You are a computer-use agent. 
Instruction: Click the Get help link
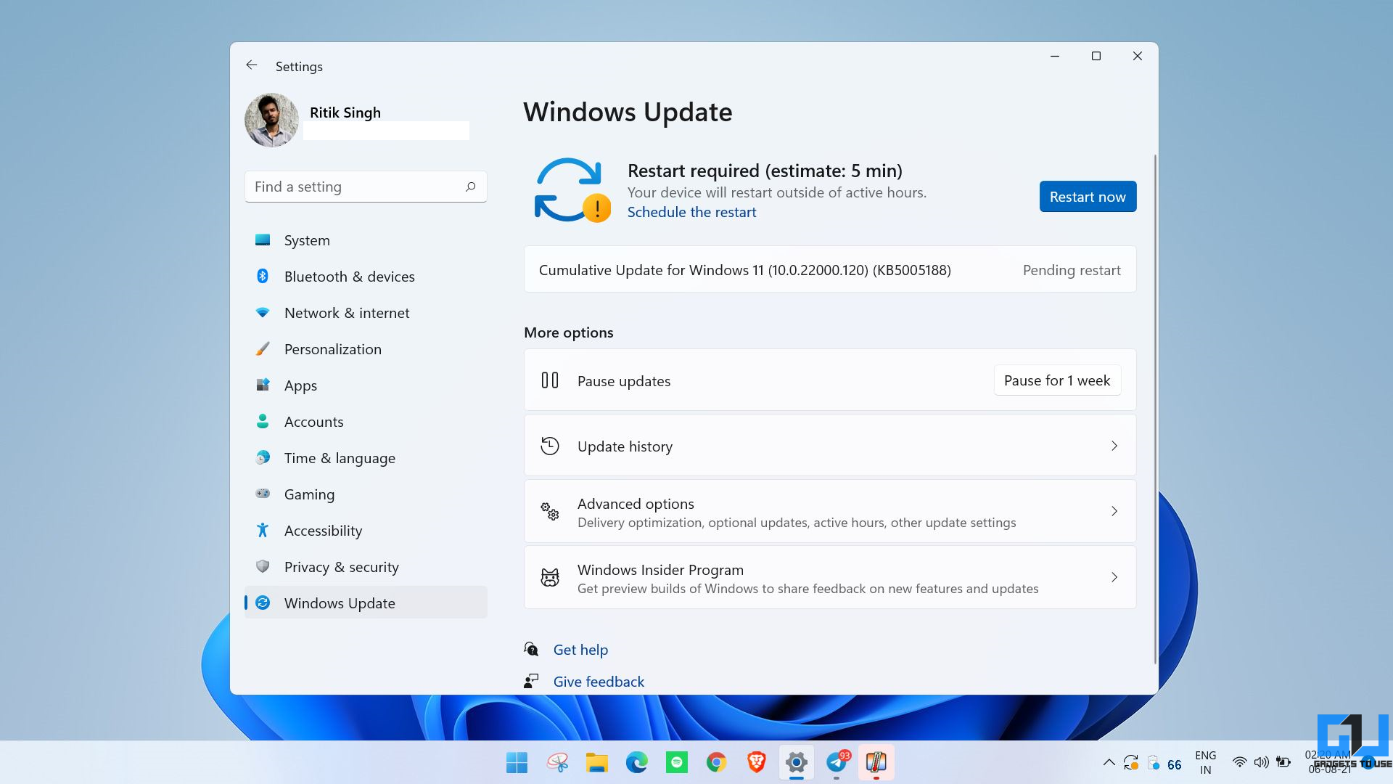(x=580, y=650)
